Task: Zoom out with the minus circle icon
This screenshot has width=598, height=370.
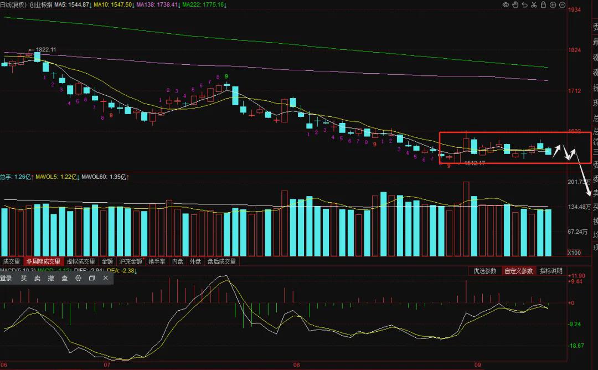Action: tap(562, 5)
